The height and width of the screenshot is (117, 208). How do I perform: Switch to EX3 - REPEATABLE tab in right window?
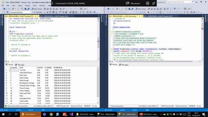158,16
